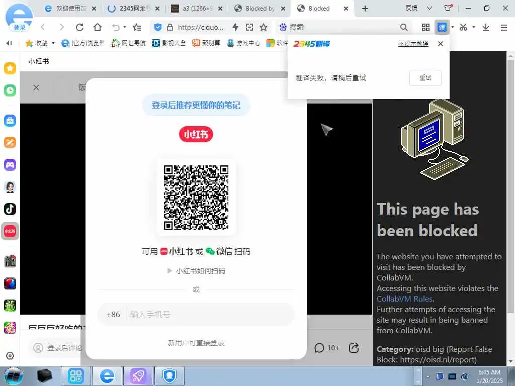Click the phone number input field
This screenshot has width=515, height=386.
[210, 315]
